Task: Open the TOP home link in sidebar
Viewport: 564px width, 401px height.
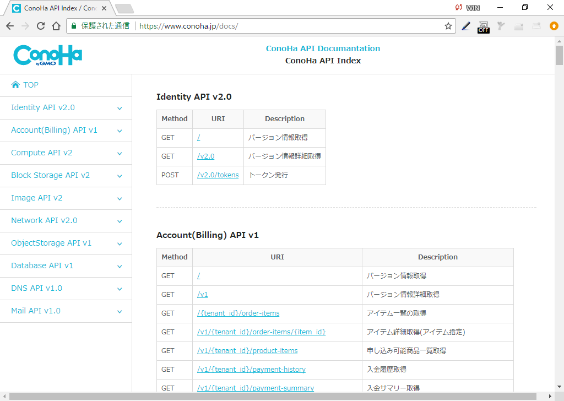Action: pos(25,85)
